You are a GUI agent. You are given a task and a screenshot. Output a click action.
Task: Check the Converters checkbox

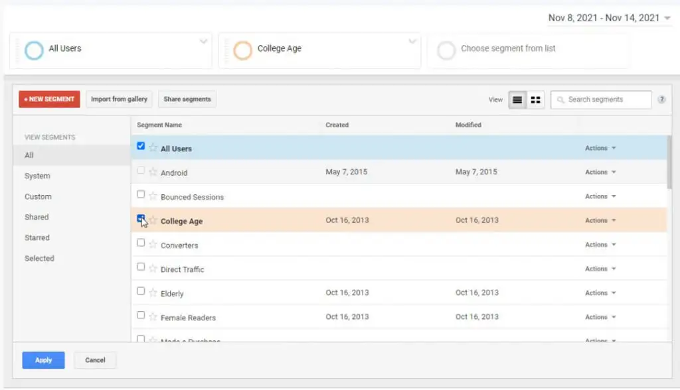click(x=141, y=243)
